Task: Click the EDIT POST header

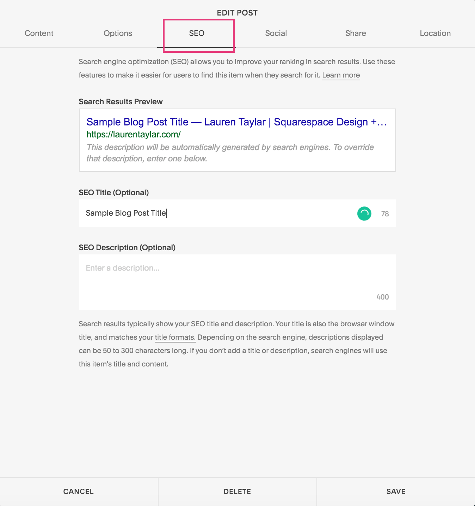Action: click(x=237, y=12)
